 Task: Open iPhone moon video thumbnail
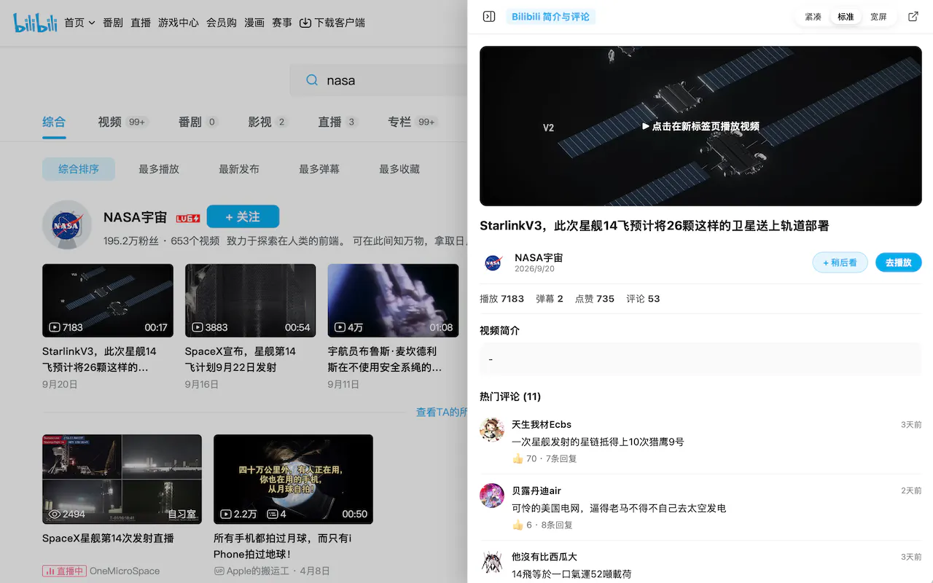coord(293,480)
